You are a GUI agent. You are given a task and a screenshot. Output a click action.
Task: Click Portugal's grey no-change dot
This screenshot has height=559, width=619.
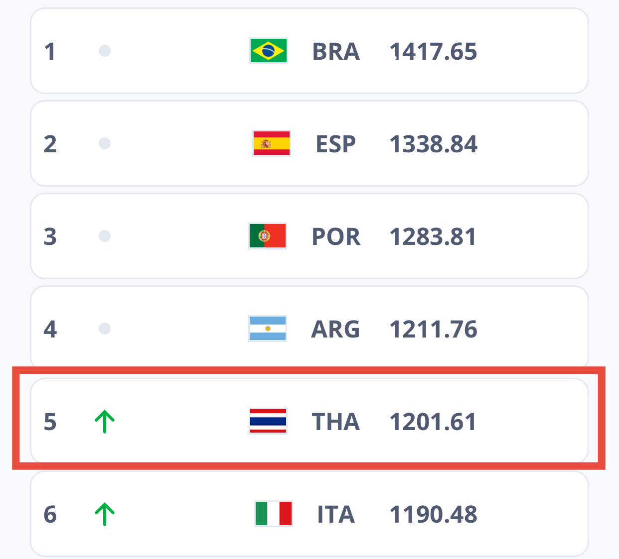pyautogui.click(x=105, y=236)
